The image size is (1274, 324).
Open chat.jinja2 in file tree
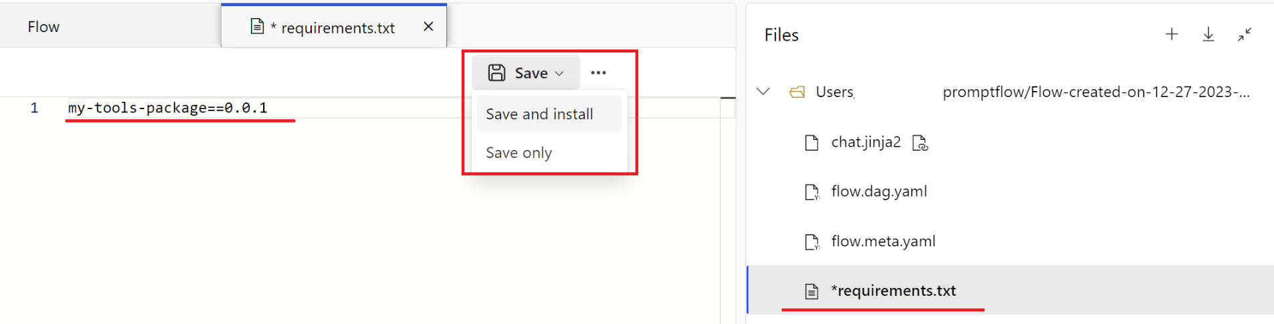(866, 142)
